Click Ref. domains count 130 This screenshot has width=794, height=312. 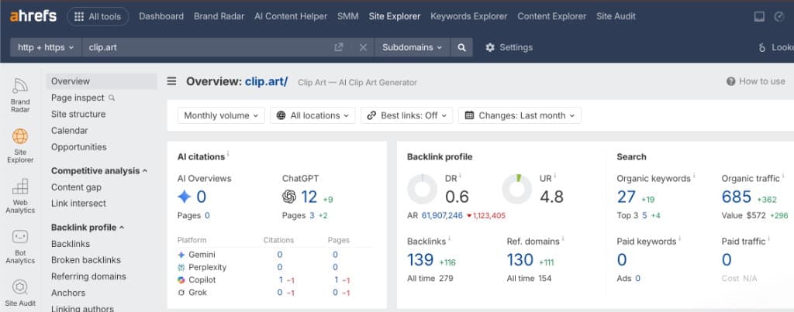520,259
